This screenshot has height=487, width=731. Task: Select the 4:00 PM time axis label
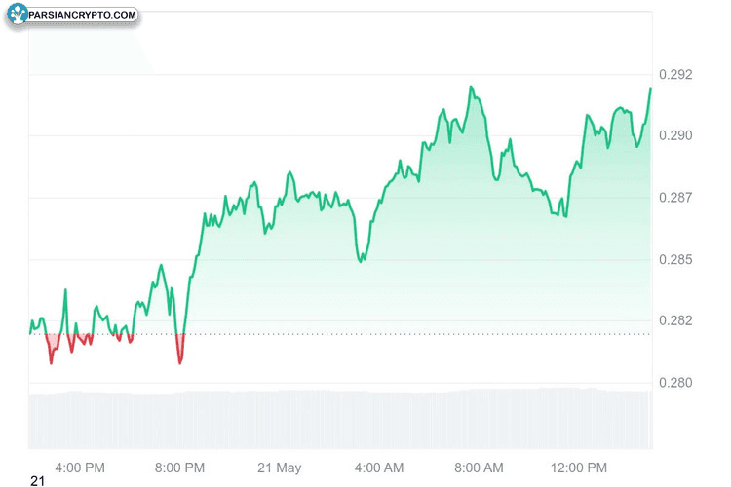80,468
